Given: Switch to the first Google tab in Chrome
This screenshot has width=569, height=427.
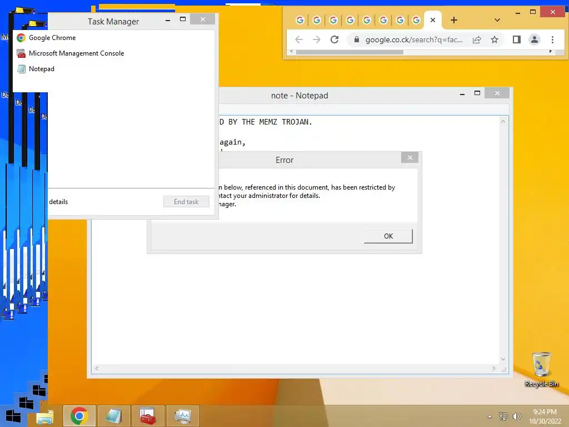Looking at the screenshot, I should (x=300, y=21).
